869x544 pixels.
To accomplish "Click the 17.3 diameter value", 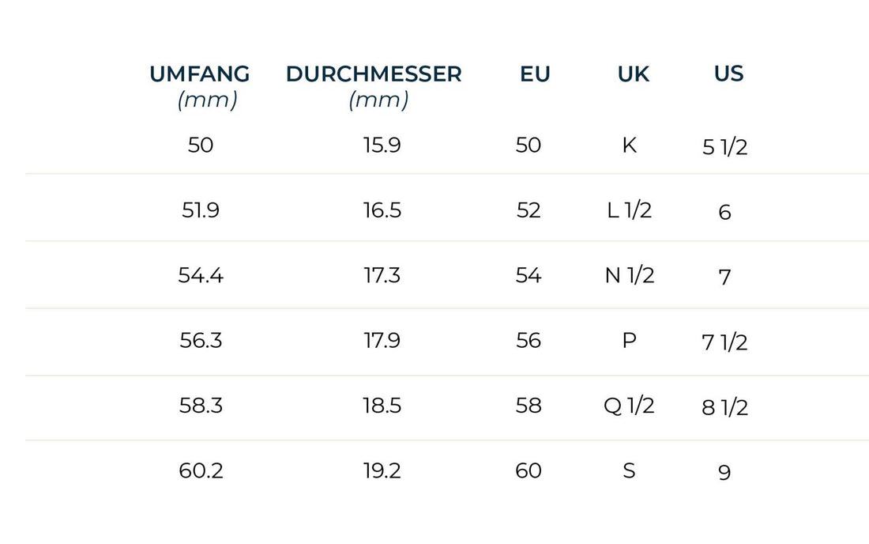I will pos(382,276).
